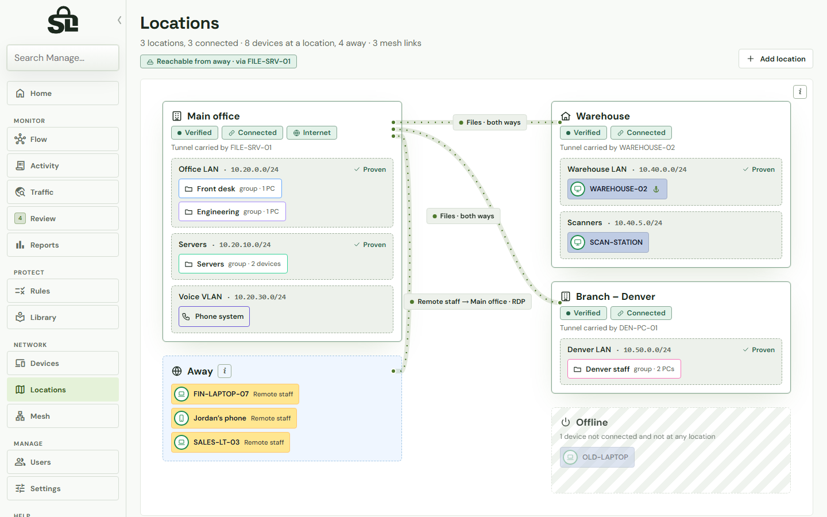827x517 pixels.
Task: Go to Rules under Protect
Action: [x=63, y=291]
